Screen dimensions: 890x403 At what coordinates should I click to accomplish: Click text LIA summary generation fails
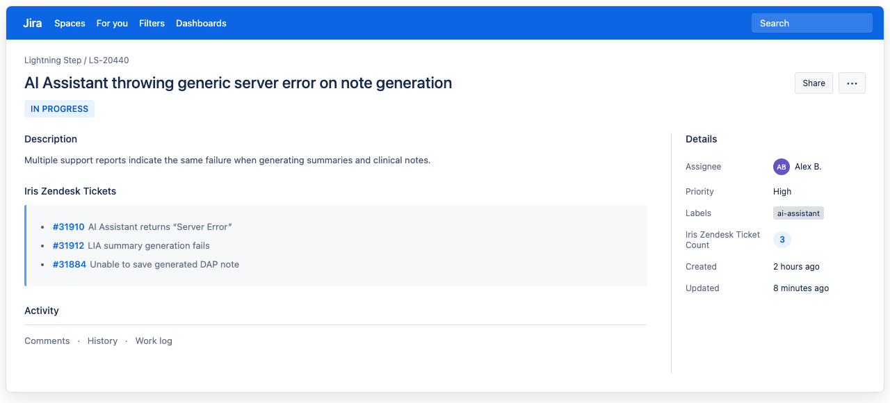tap(149, 246)
